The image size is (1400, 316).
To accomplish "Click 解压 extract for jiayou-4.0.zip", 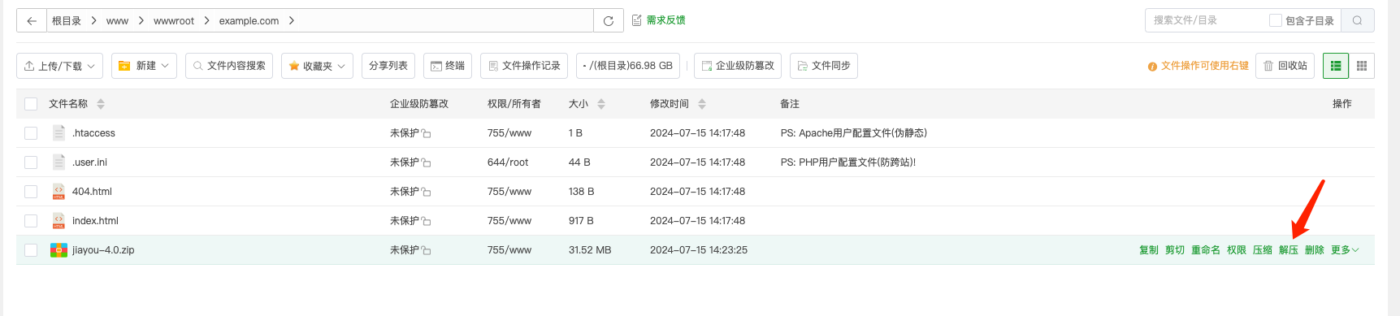I will [1289, 250].
